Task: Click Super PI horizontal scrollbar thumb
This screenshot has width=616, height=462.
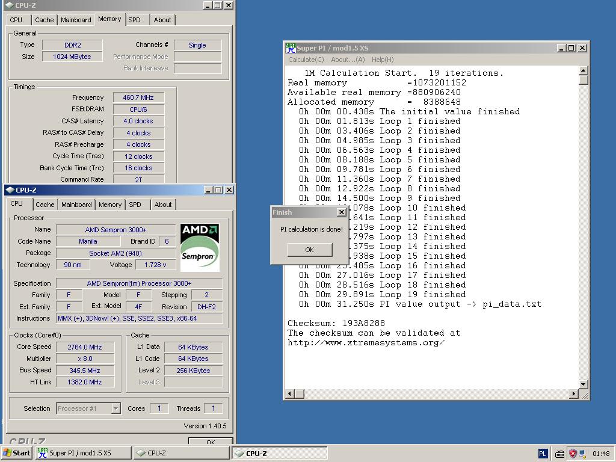Action: click(300, 393)
